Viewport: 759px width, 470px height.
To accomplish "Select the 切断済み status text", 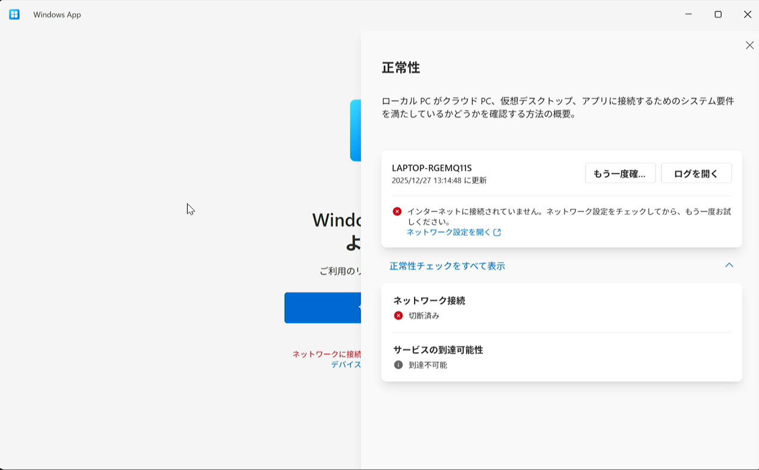I will click(x=424, y=316).
